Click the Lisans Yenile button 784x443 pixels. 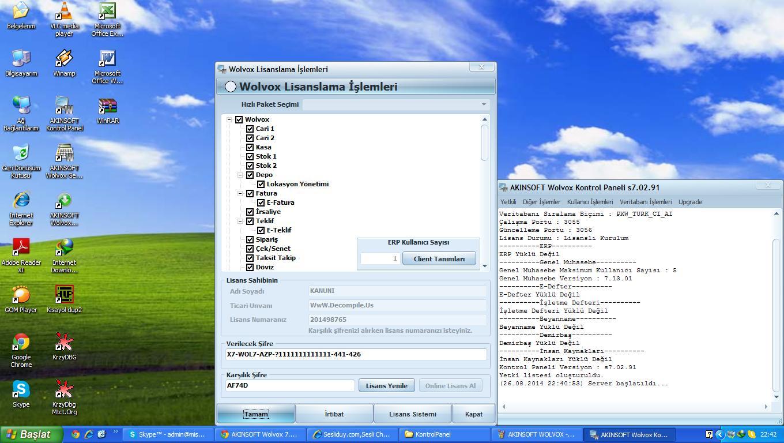(386, 385)
